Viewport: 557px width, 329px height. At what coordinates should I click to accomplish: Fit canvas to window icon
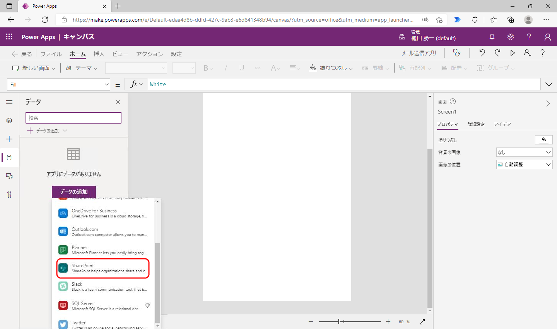click(422, 322)
